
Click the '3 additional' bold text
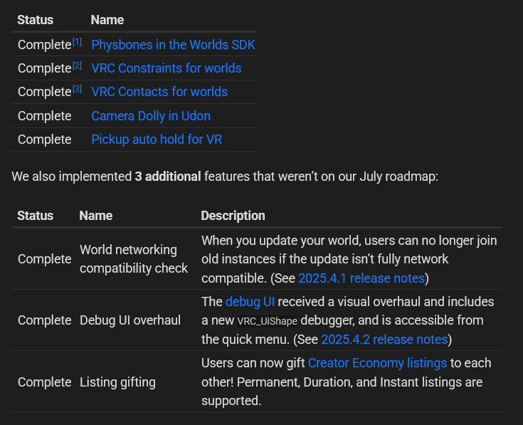(x=168, y=177)
